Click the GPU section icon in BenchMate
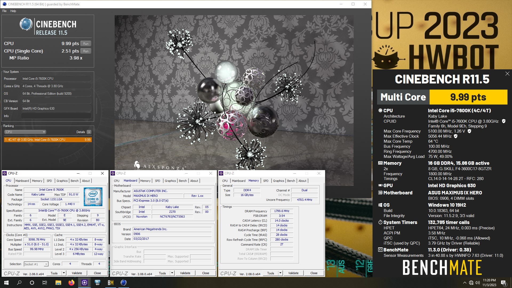The width and height of the screenshot is (512, 288). [x=380, y=185]
